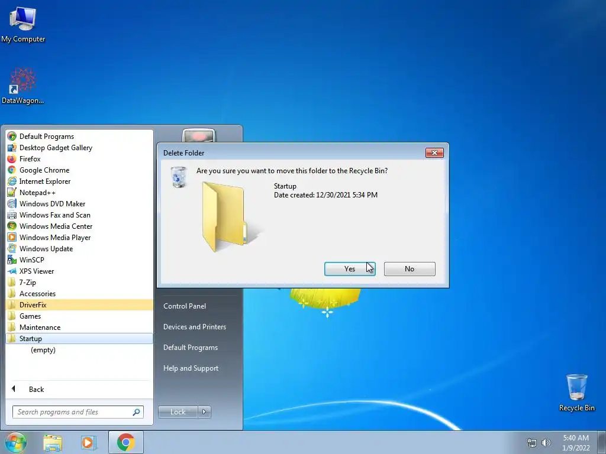Open Windows Update
606x454 pixels.
tap(79, 248)
